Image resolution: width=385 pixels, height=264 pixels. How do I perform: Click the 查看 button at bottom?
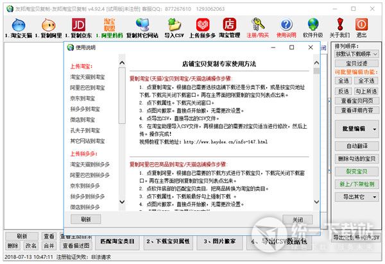click(x=49, y=236)
